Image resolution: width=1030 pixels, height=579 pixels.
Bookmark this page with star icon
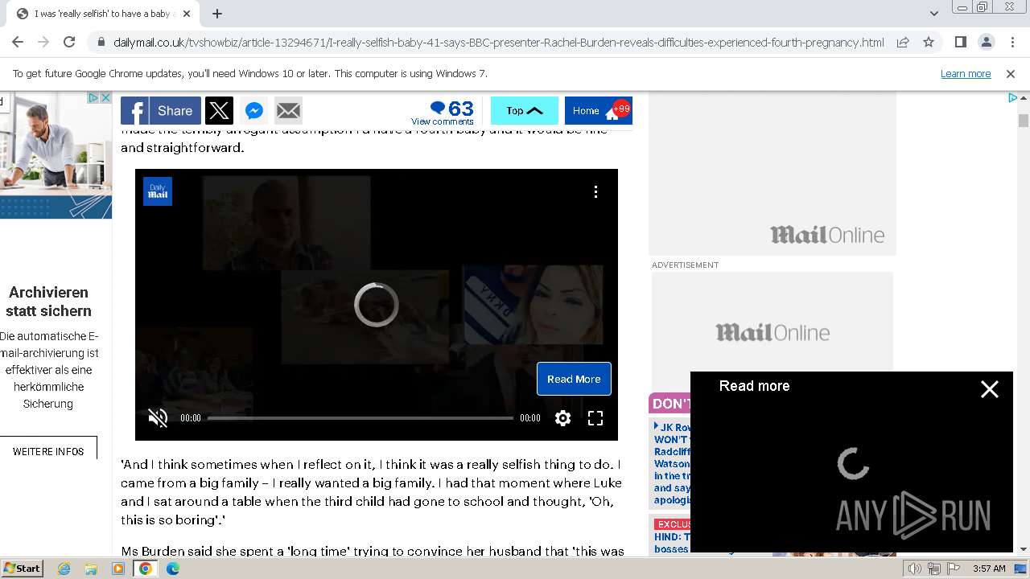[x=929, y=43]
